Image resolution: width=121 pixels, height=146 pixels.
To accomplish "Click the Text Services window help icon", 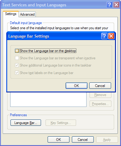I will coord(109,5).
